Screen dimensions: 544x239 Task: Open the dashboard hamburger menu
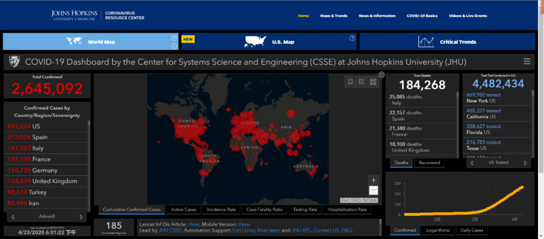tap(527, 62)
